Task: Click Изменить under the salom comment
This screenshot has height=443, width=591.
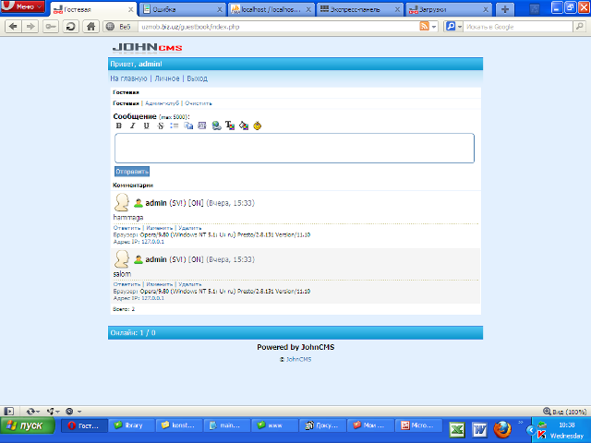Action: pyautogui.click(x=159, y=284)
